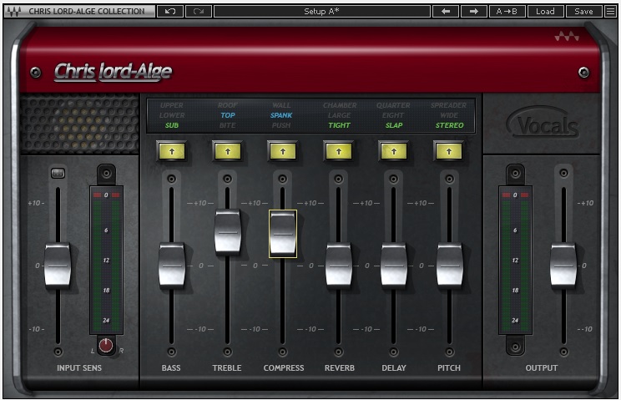This screenshot has width=621, height=400.
Task: Toggle the yellow button above the COMPRESS fader
Action: [x=283, y=151]
